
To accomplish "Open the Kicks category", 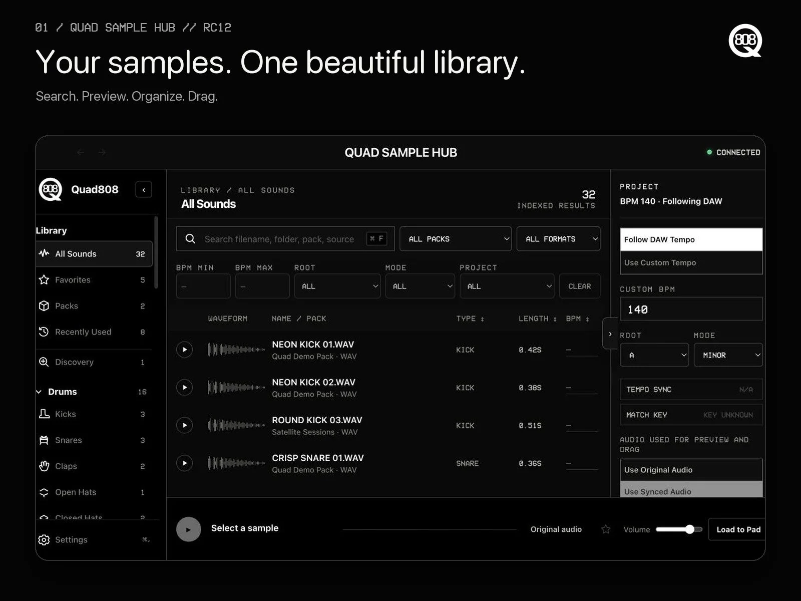I will tap(94, 414).
